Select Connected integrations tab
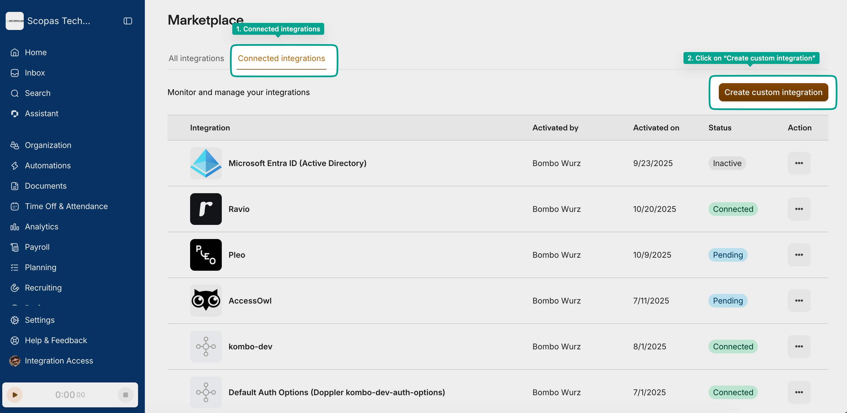Screen dimensions: 847x413 (281, 59)
